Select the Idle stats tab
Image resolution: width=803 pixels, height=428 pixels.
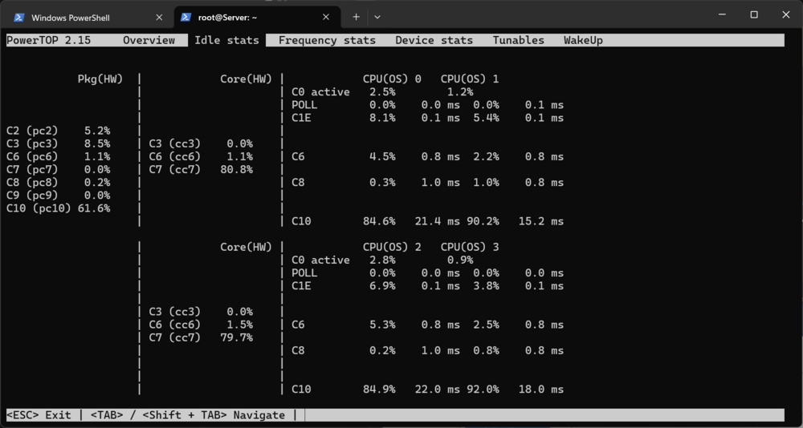[x=227, y=40]
